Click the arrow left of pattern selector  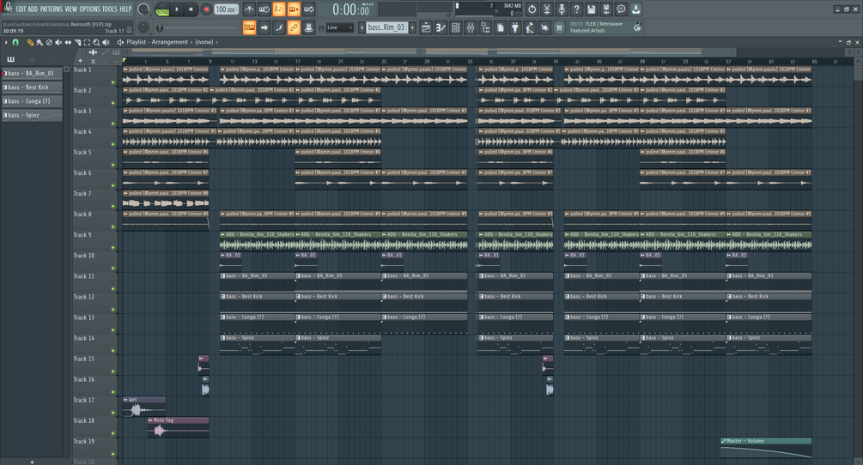coord(362,27)
